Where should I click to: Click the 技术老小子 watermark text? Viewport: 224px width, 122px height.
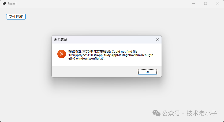click(202, 113)
